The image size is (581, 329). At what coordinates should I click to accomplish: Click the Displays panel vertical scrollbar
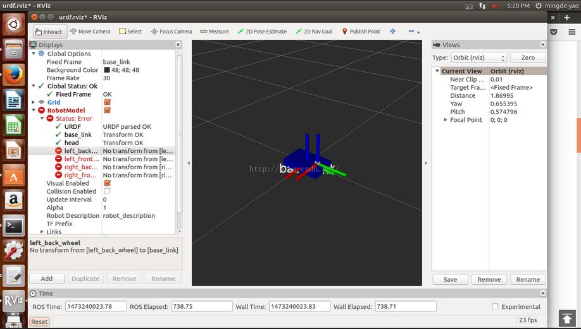pyautogui.click(x=180, y=135)
